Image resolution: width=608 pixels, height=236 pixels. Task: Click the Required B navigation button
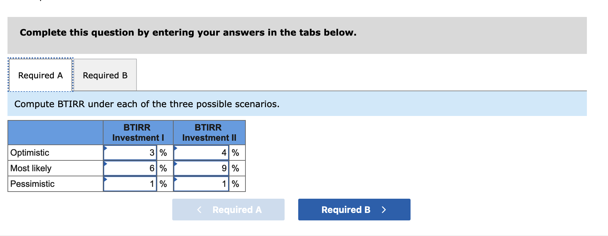(354, 210)
